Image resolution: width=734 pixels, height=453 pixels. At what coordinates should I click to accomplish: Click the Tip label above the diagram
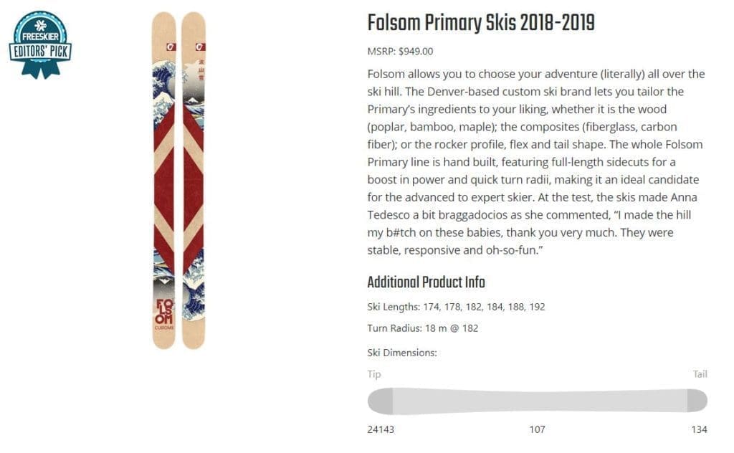pos(374,374)
